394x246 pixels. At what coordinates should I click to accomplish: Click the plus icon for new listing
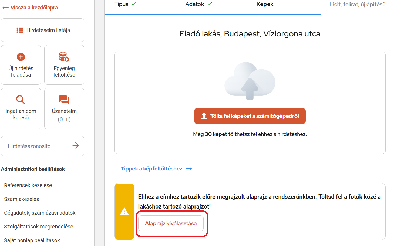coord(21,57)
